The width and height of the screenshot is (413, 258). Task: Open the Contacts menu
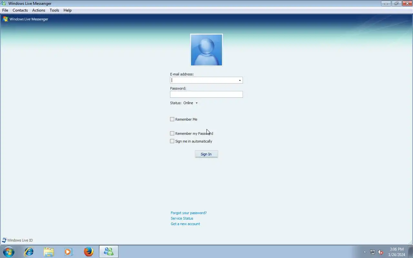click(20, 10)
